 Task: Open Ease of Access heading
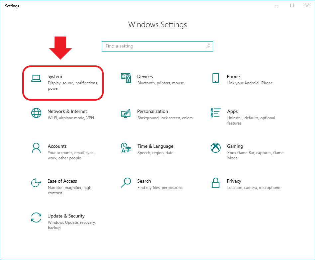(x=62, y=181)
